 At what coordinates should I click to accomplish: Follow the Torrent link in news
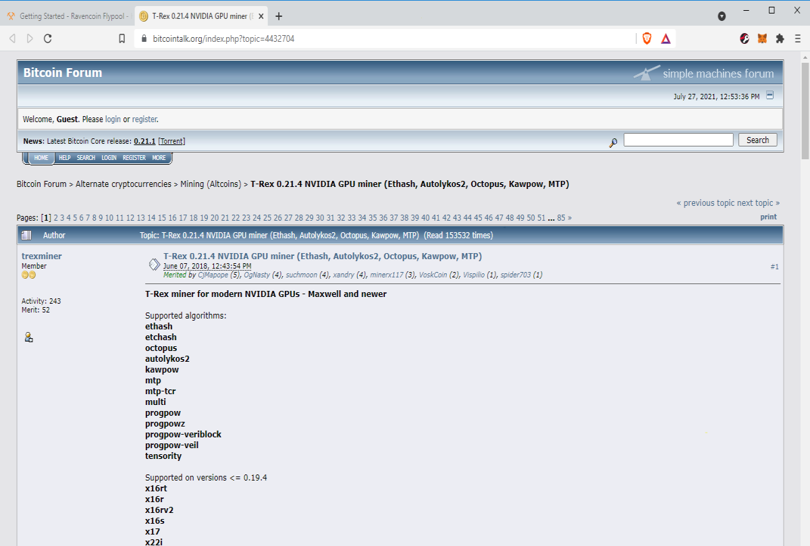[x=171, y=141]
